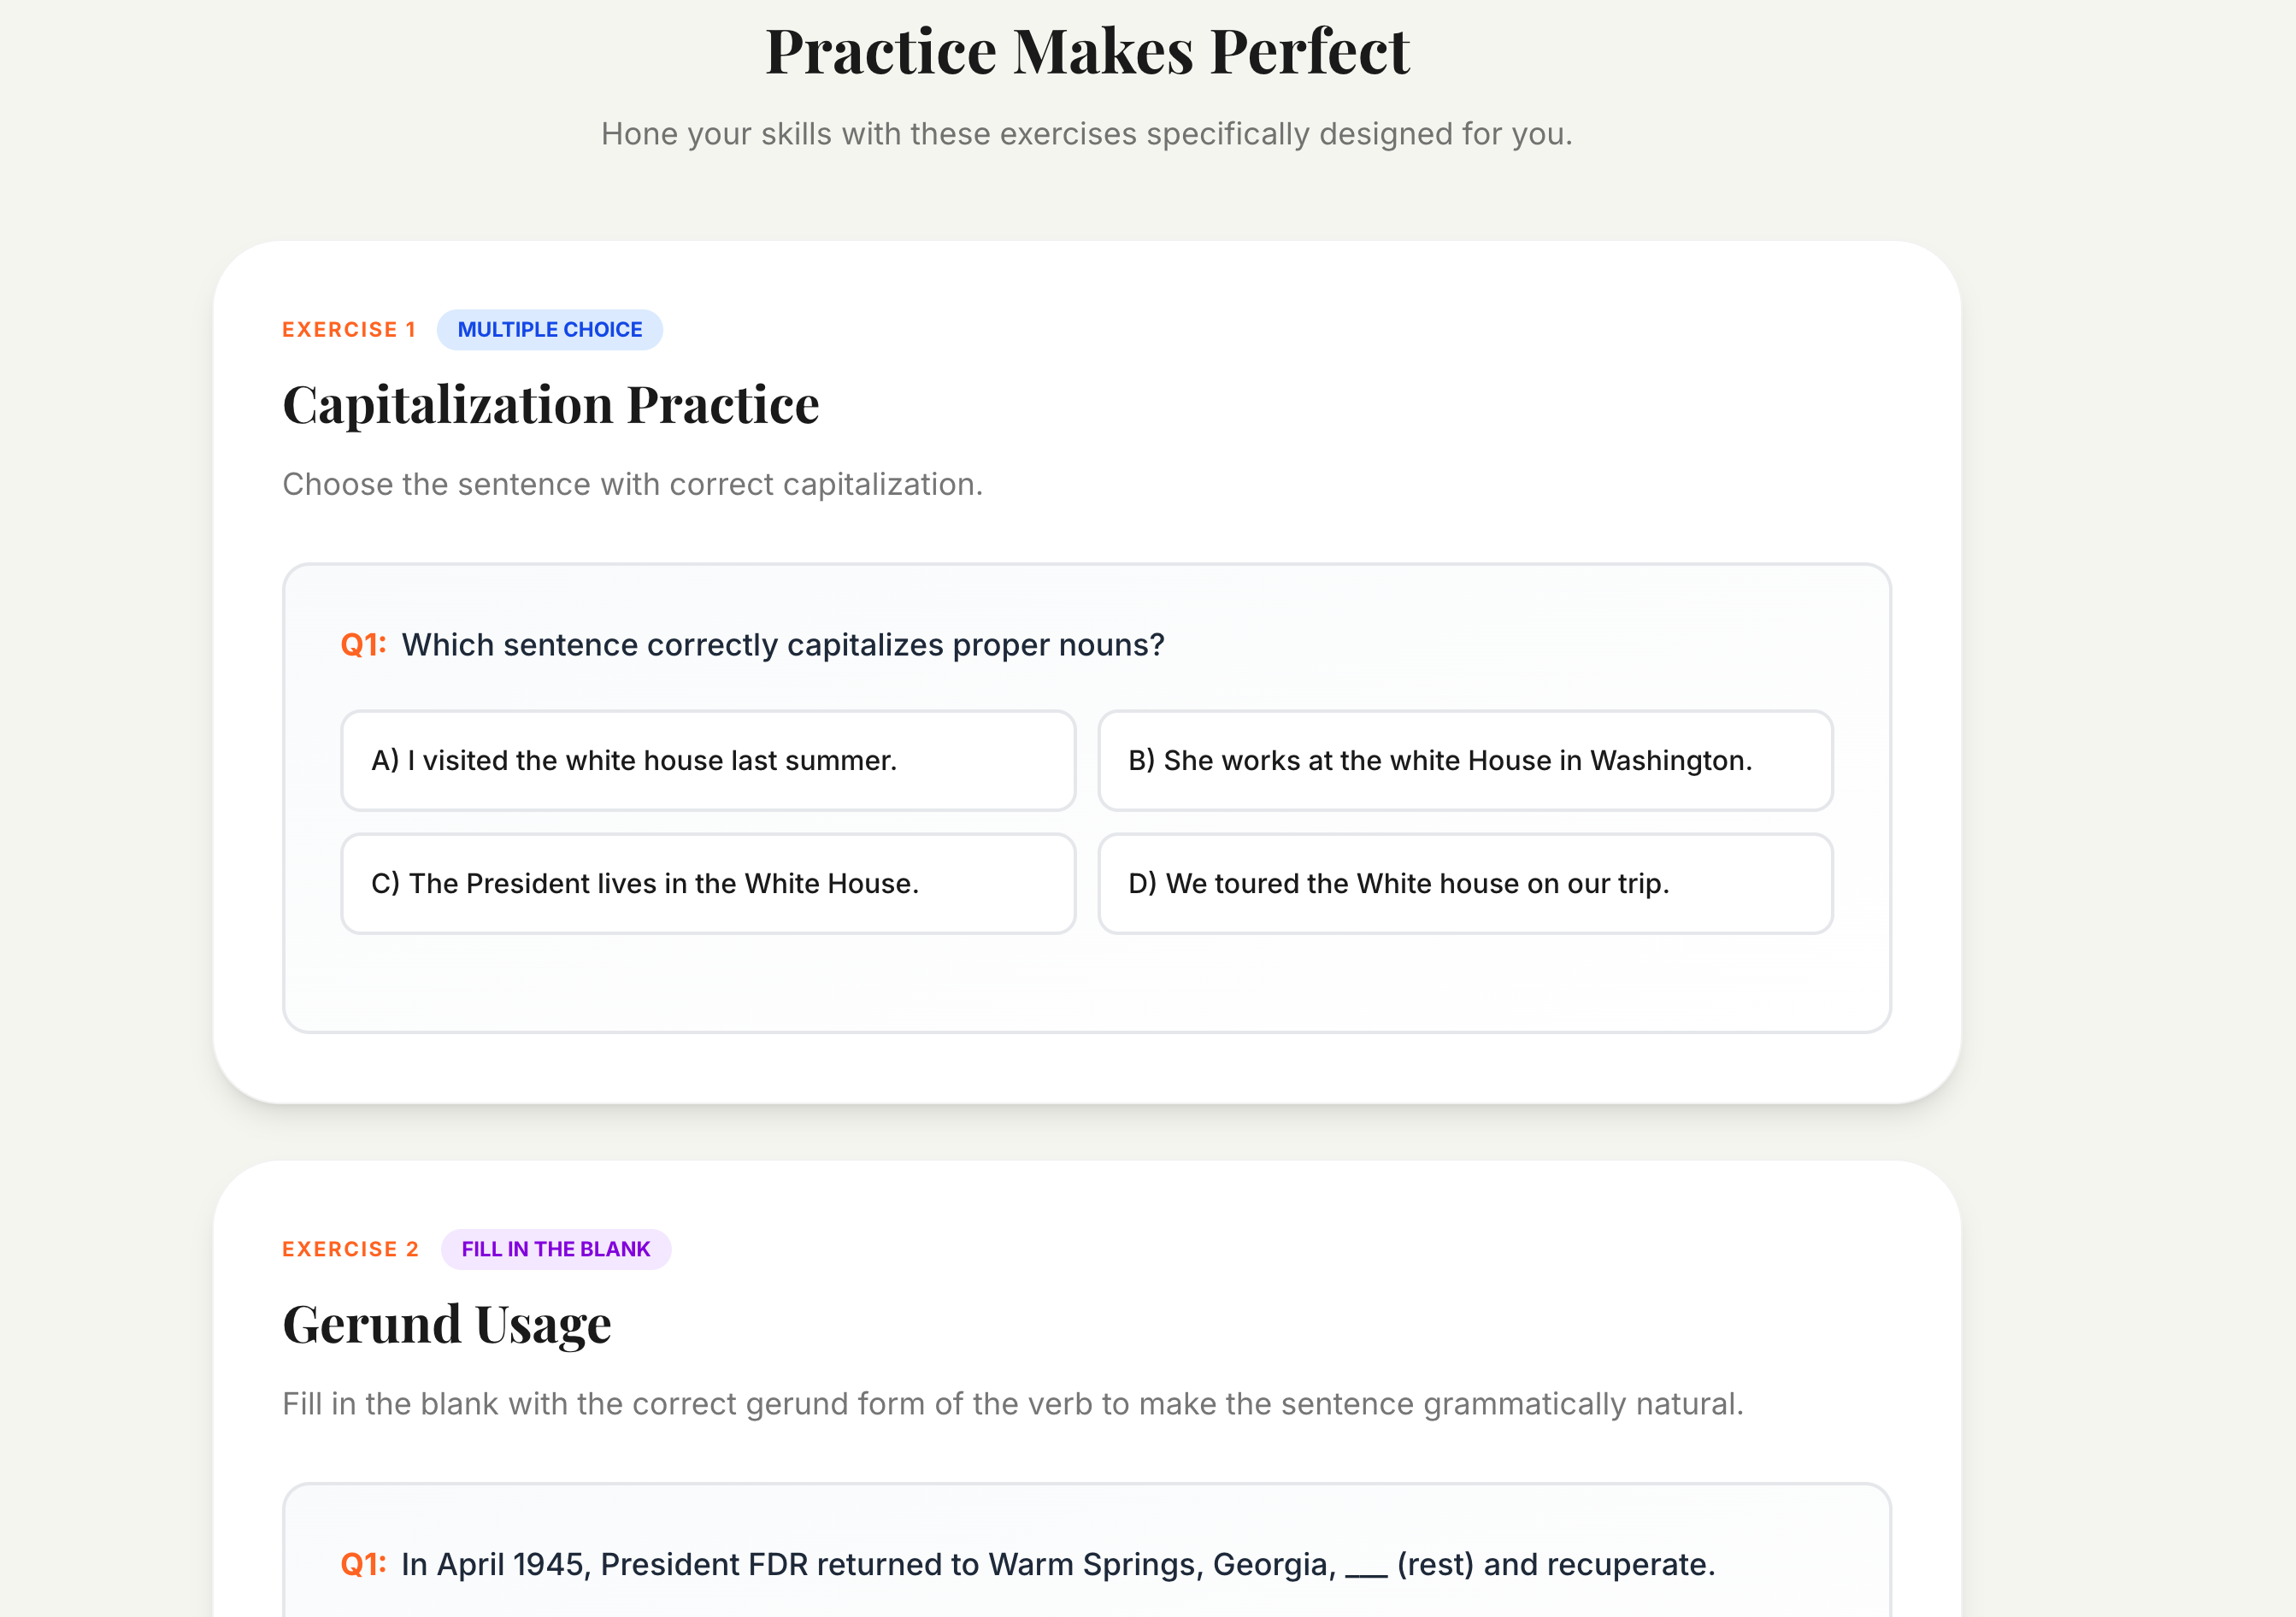The height and width of the screenshot is (1617, 2296).
Task: Click the FILL IN THE BLANK badge
Action: (x=555, y=1249)
